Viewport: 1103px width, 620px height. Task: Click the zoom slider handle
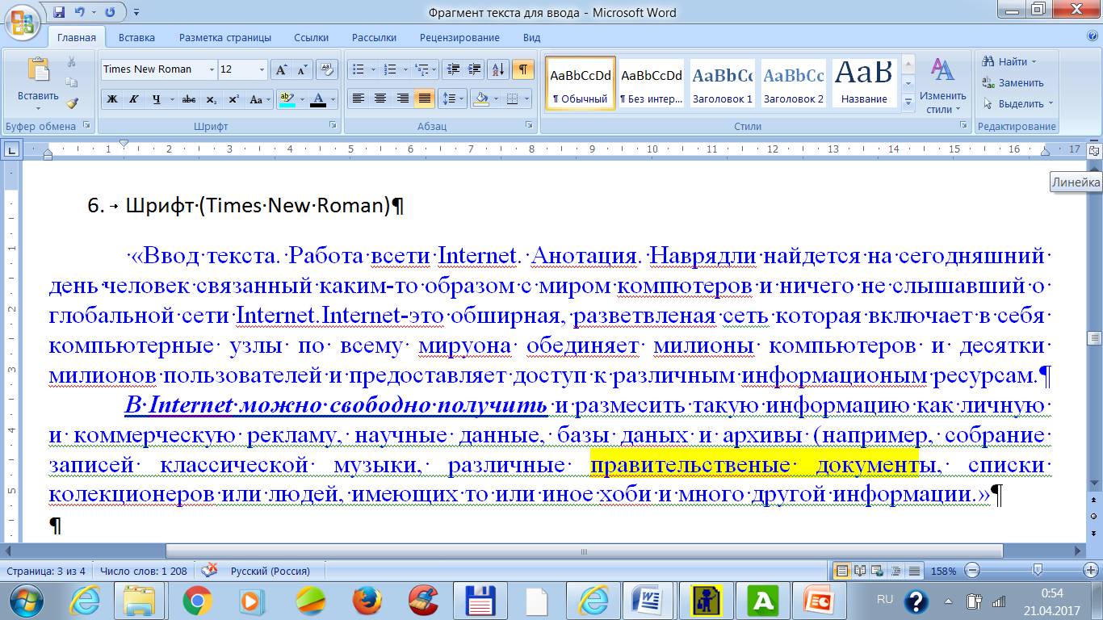click(x=1038, y=571)
